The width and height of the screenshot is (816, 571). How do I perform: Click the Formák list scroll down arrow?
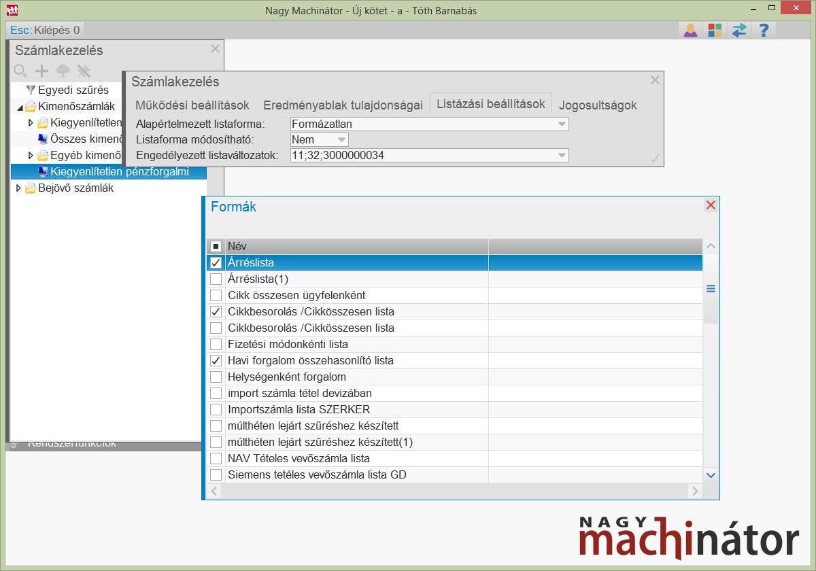click(711, 475)
